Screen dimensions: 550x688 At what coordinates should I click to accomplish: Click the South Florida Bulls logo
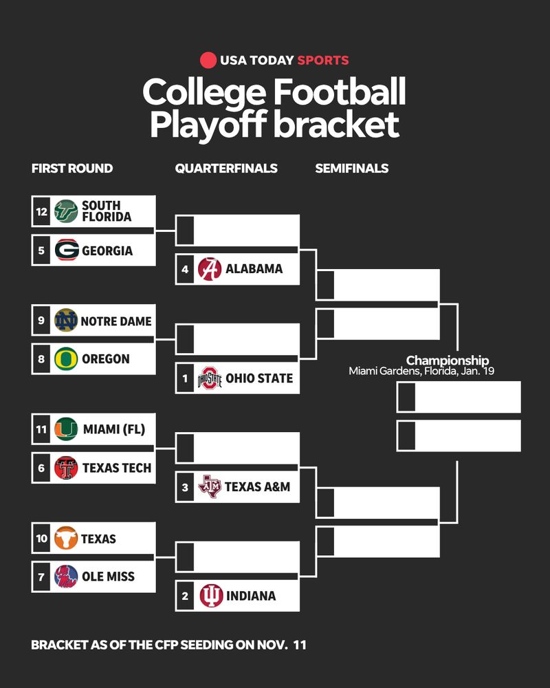coord(66,211)
